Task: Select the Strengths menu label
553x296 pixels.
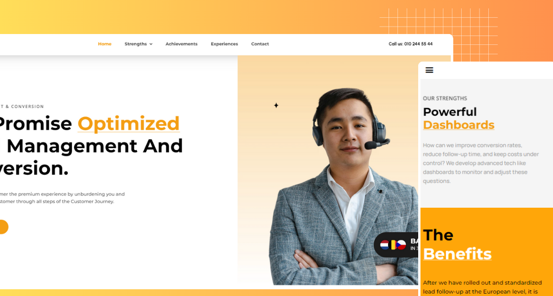Action: coord(135,44)
